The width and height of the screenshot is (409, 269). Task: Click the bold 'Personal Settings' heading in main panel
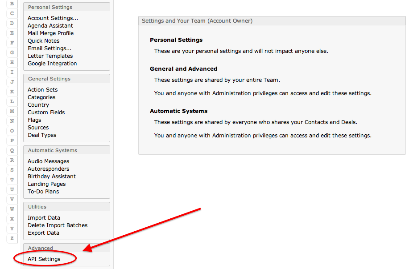coord(176,40)
